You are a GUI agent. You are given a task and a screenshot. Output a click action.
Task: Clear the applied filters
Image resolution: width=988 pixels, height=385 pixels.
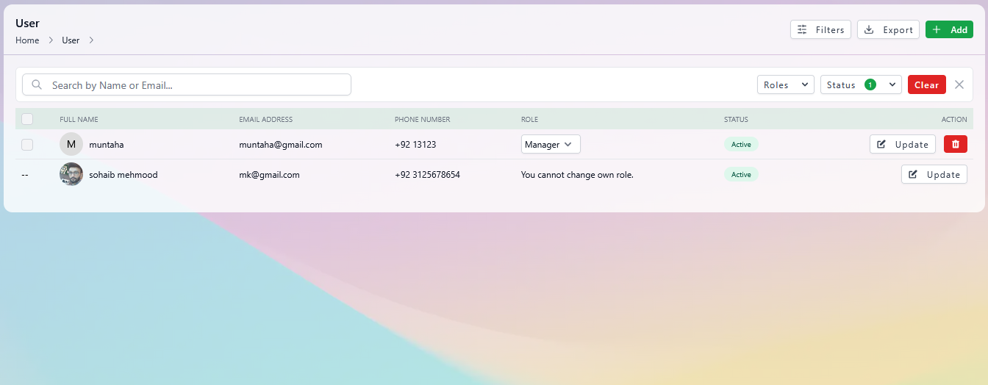[926, 84]
